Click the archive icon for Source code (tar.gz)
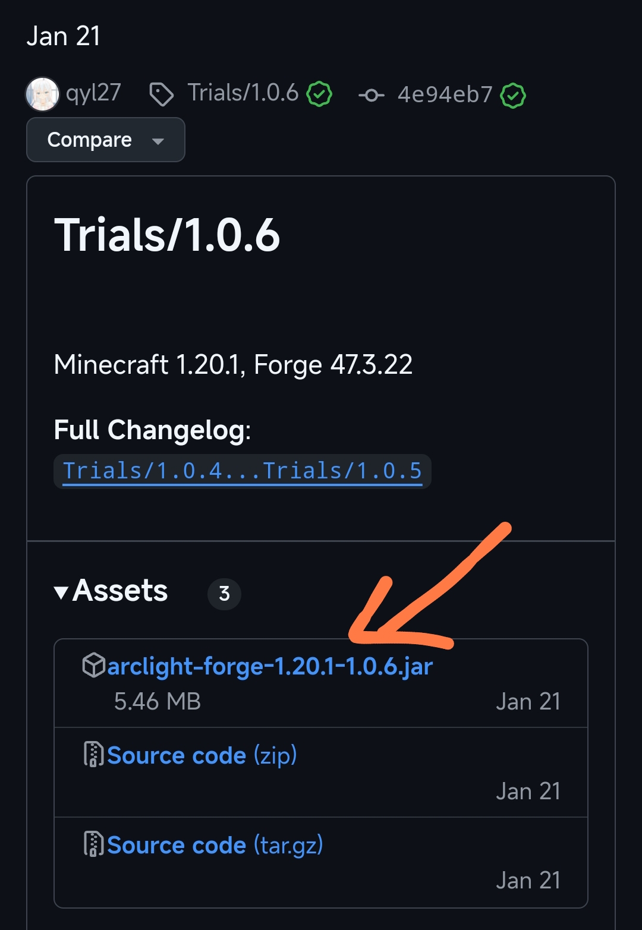 [94, 844]
